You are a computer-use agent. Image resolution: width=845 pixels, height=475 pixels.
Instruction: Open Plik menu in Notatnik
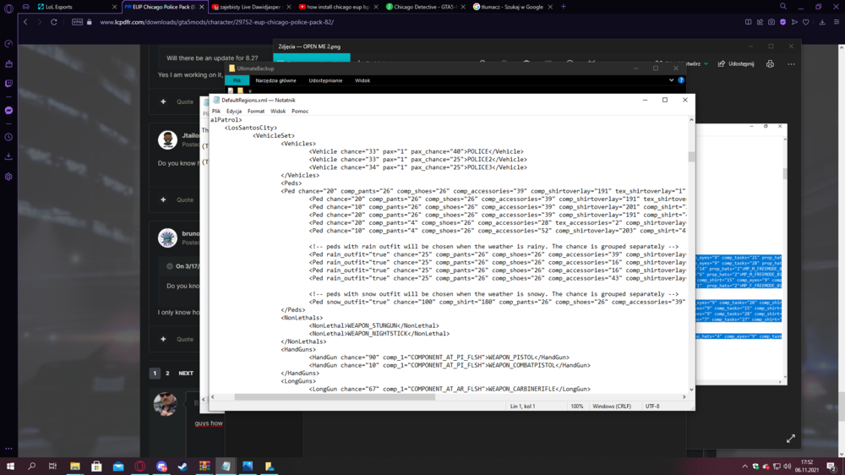coord(216,111)
